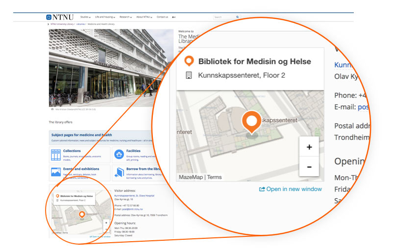Click the building icon beside enlarged 'Kunnskapssenteret, Floor 2'
The height and width of the screenshot is (251, 393).
189,75
